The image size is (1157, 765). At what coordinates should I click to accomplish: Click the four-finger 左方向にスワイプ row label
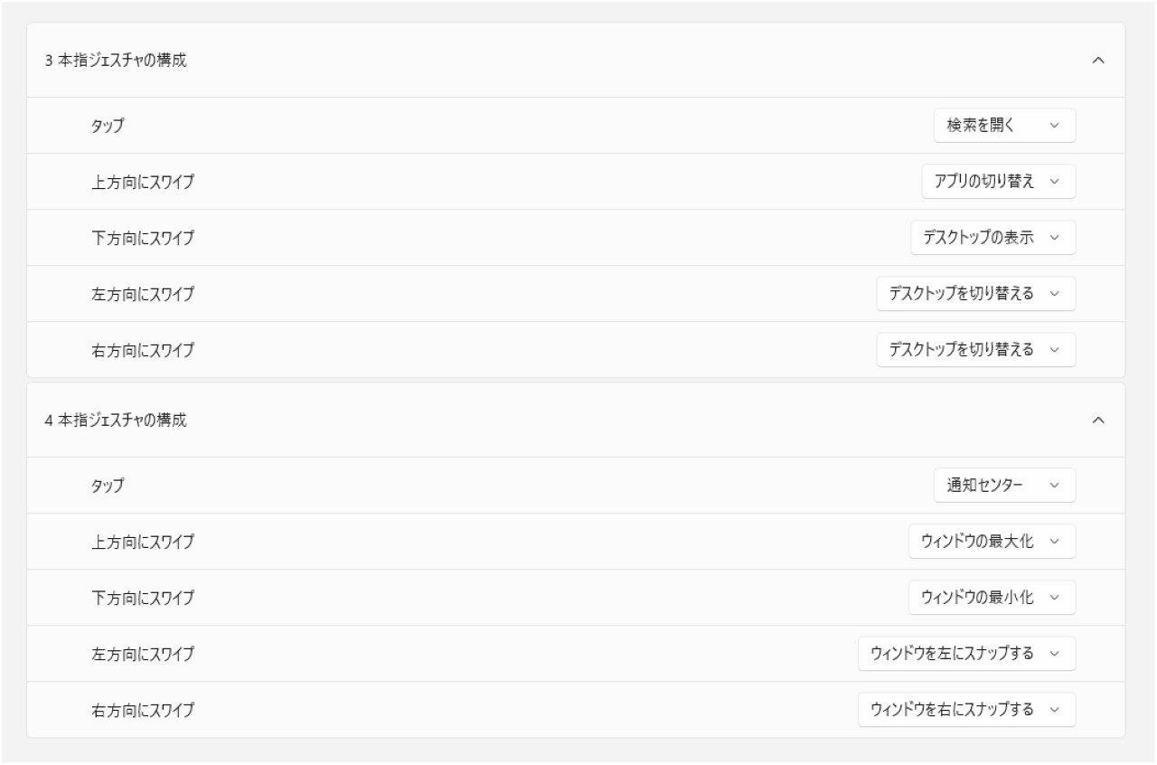pos(143,654)
